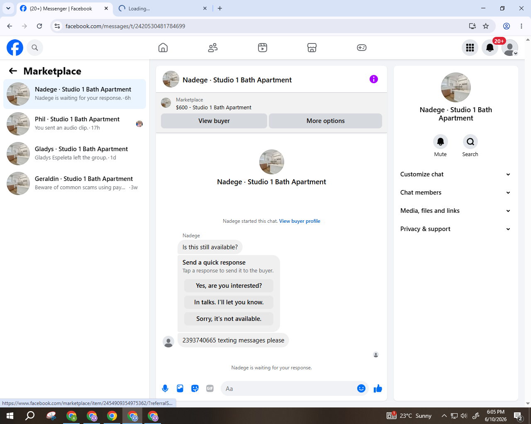Image resolution: width=531 pixels, height=424 pixels.
Task: Click the $600 Studio 1 Bath Apartment listing
Action: pos(214,107)
